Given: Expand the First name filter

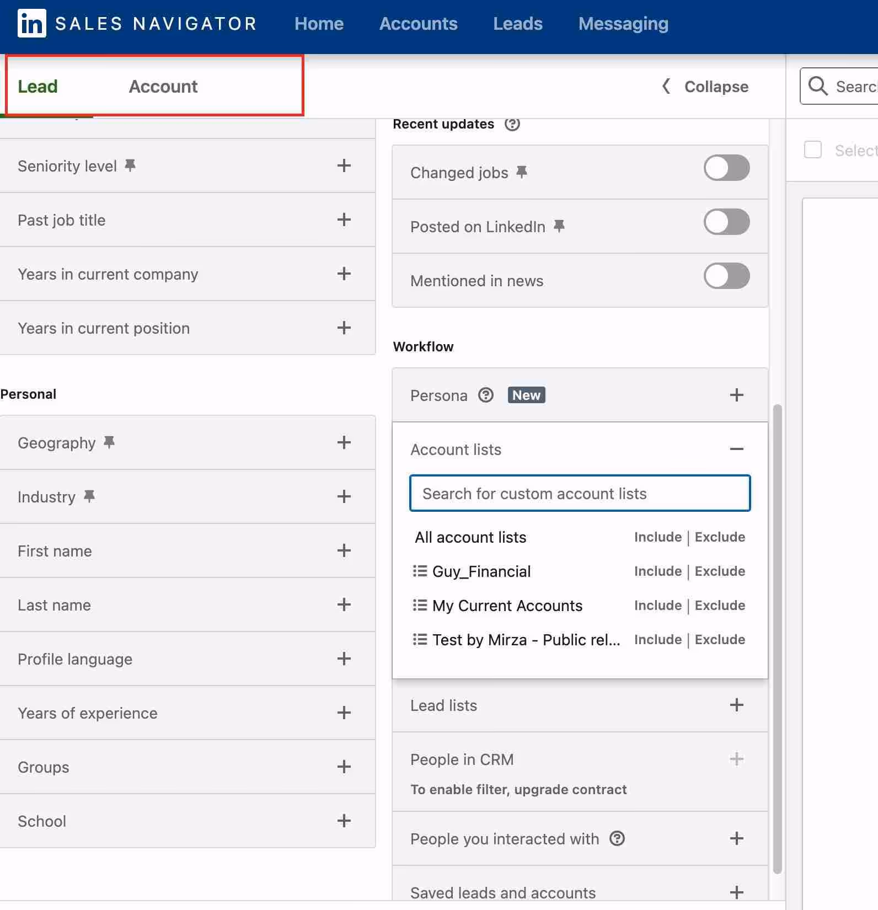Looking at the screenshot, I should point(344,550).
